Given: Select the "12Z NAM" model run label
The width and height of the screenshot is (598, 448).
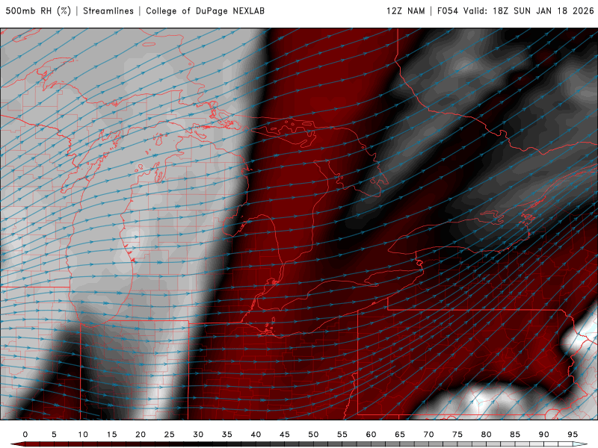Looking at the screenshot, I should (x=406, y=11).
